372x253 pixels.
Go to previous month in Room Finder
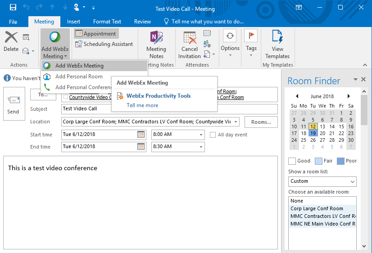tap(297, 96)
